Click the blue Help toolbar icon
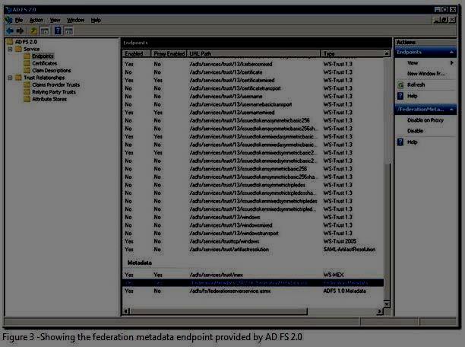The height and width of the screenshot is (347, 465). pos(58,30)
